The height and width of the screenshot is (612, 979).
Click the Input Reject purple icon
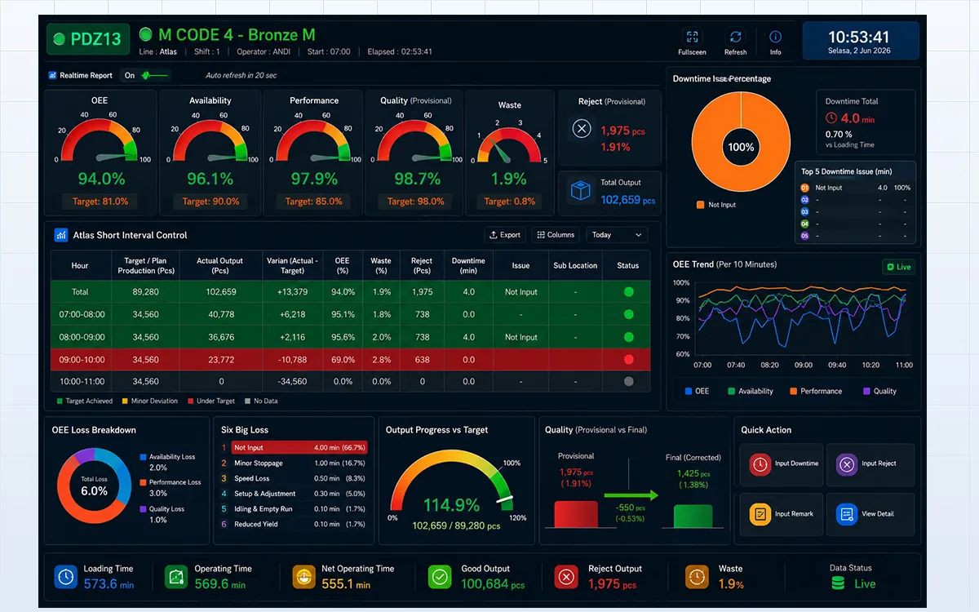tap(847, 464)
